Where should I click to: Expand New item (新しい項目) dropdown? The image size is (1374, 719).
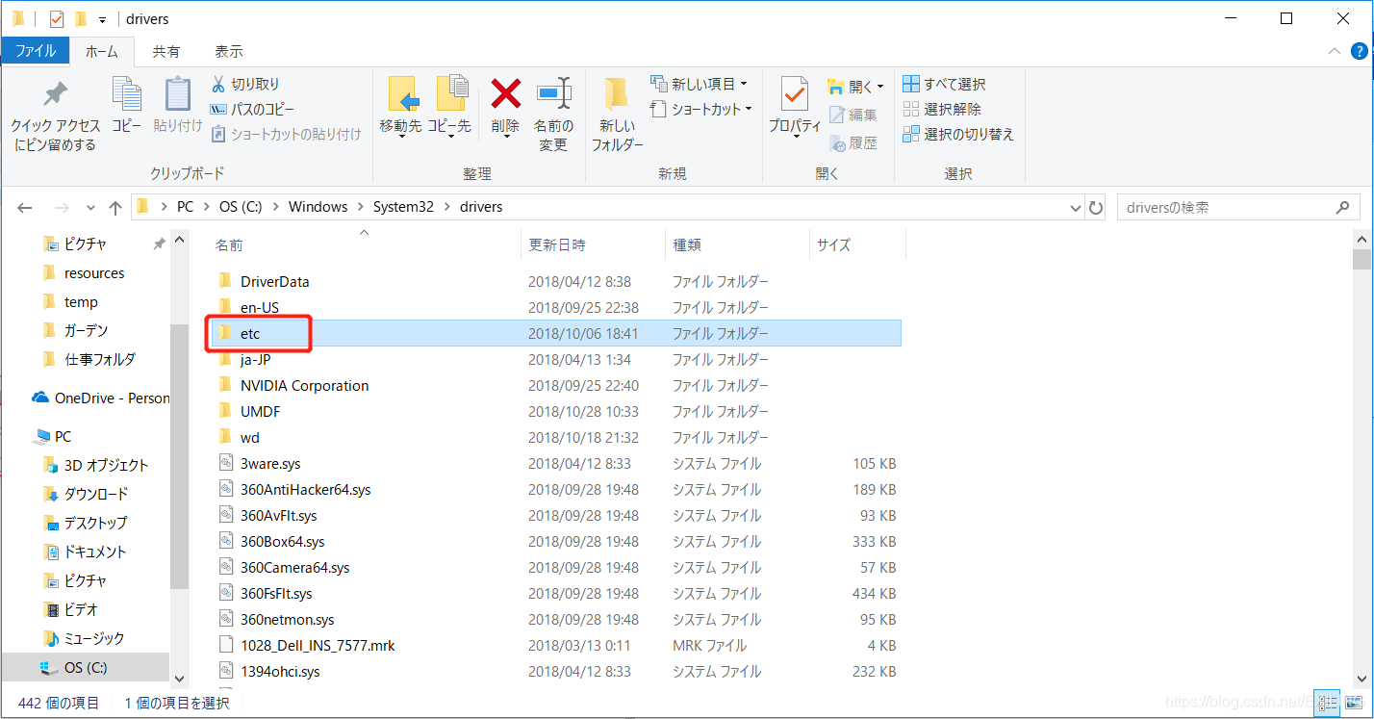click(744, 85)
